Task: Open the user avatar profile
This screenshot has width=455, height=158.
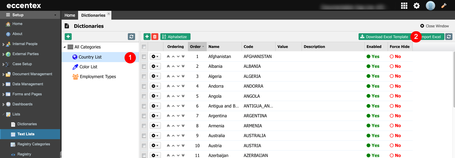Action: 430,5
